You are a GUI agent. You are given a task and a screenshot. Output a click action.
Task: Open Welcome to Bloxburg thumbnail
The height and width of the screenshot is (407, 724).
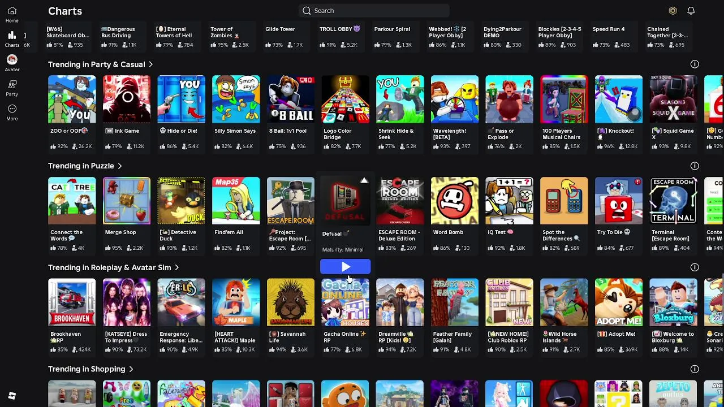click(673, 302)
